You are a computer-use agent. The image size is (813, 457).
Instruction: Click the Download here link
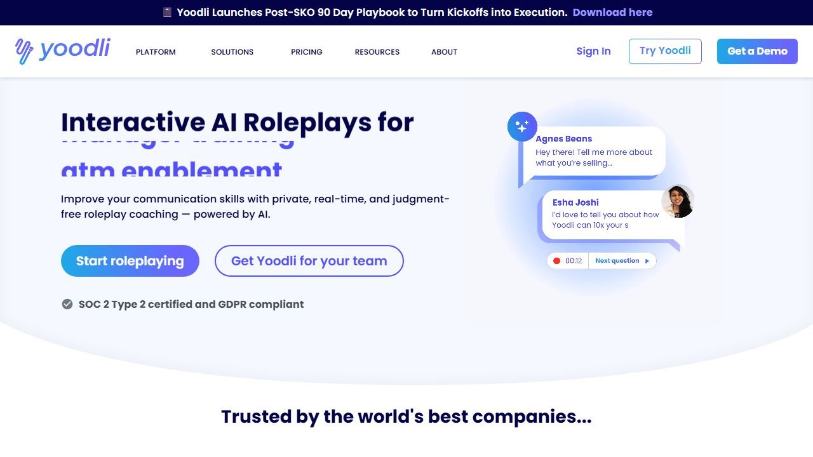click(x=612, y=12)
